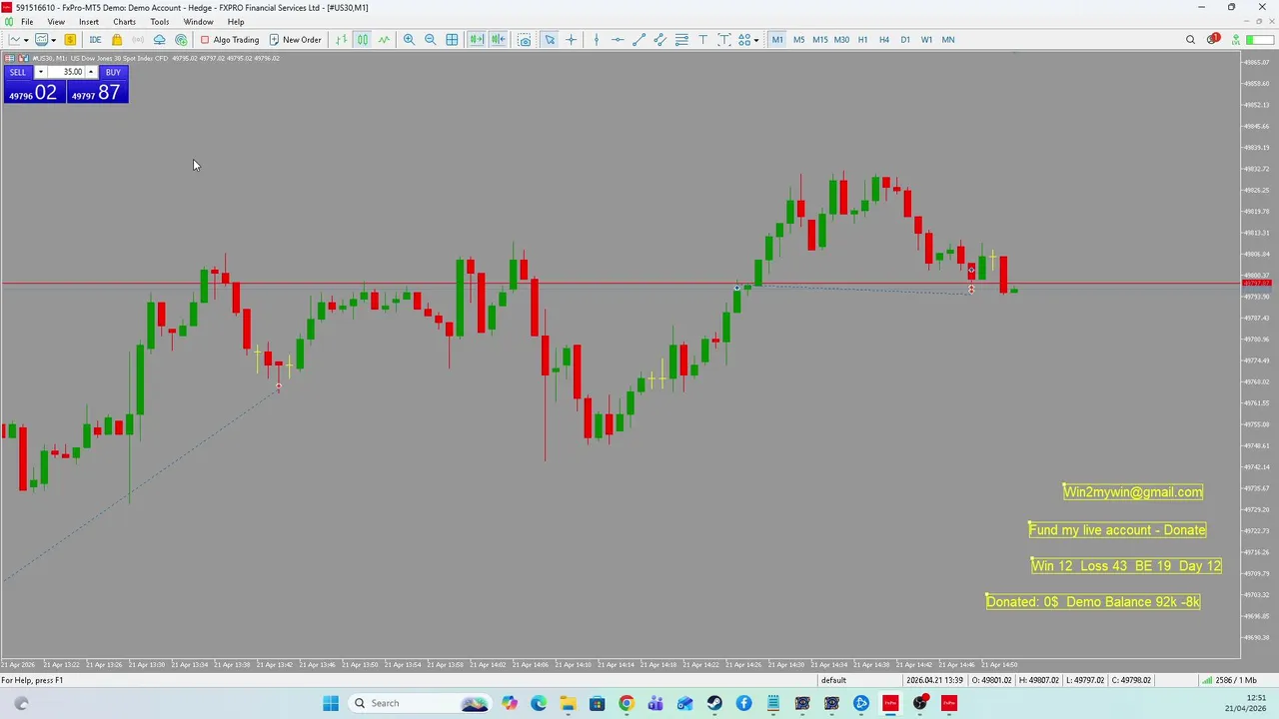Screen dimensions: 1279x719
Task: Open the chart profiles icon
Action: click(x=41, y=40)
